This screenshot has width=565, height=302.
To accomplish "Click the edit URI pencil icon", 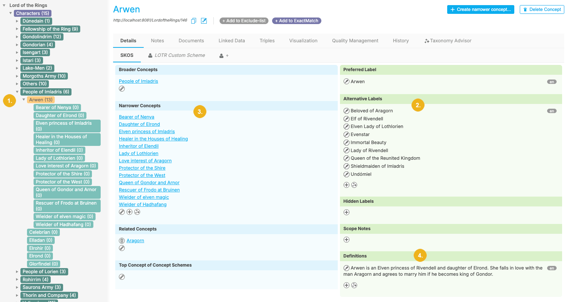I will (x=204, y=21).
